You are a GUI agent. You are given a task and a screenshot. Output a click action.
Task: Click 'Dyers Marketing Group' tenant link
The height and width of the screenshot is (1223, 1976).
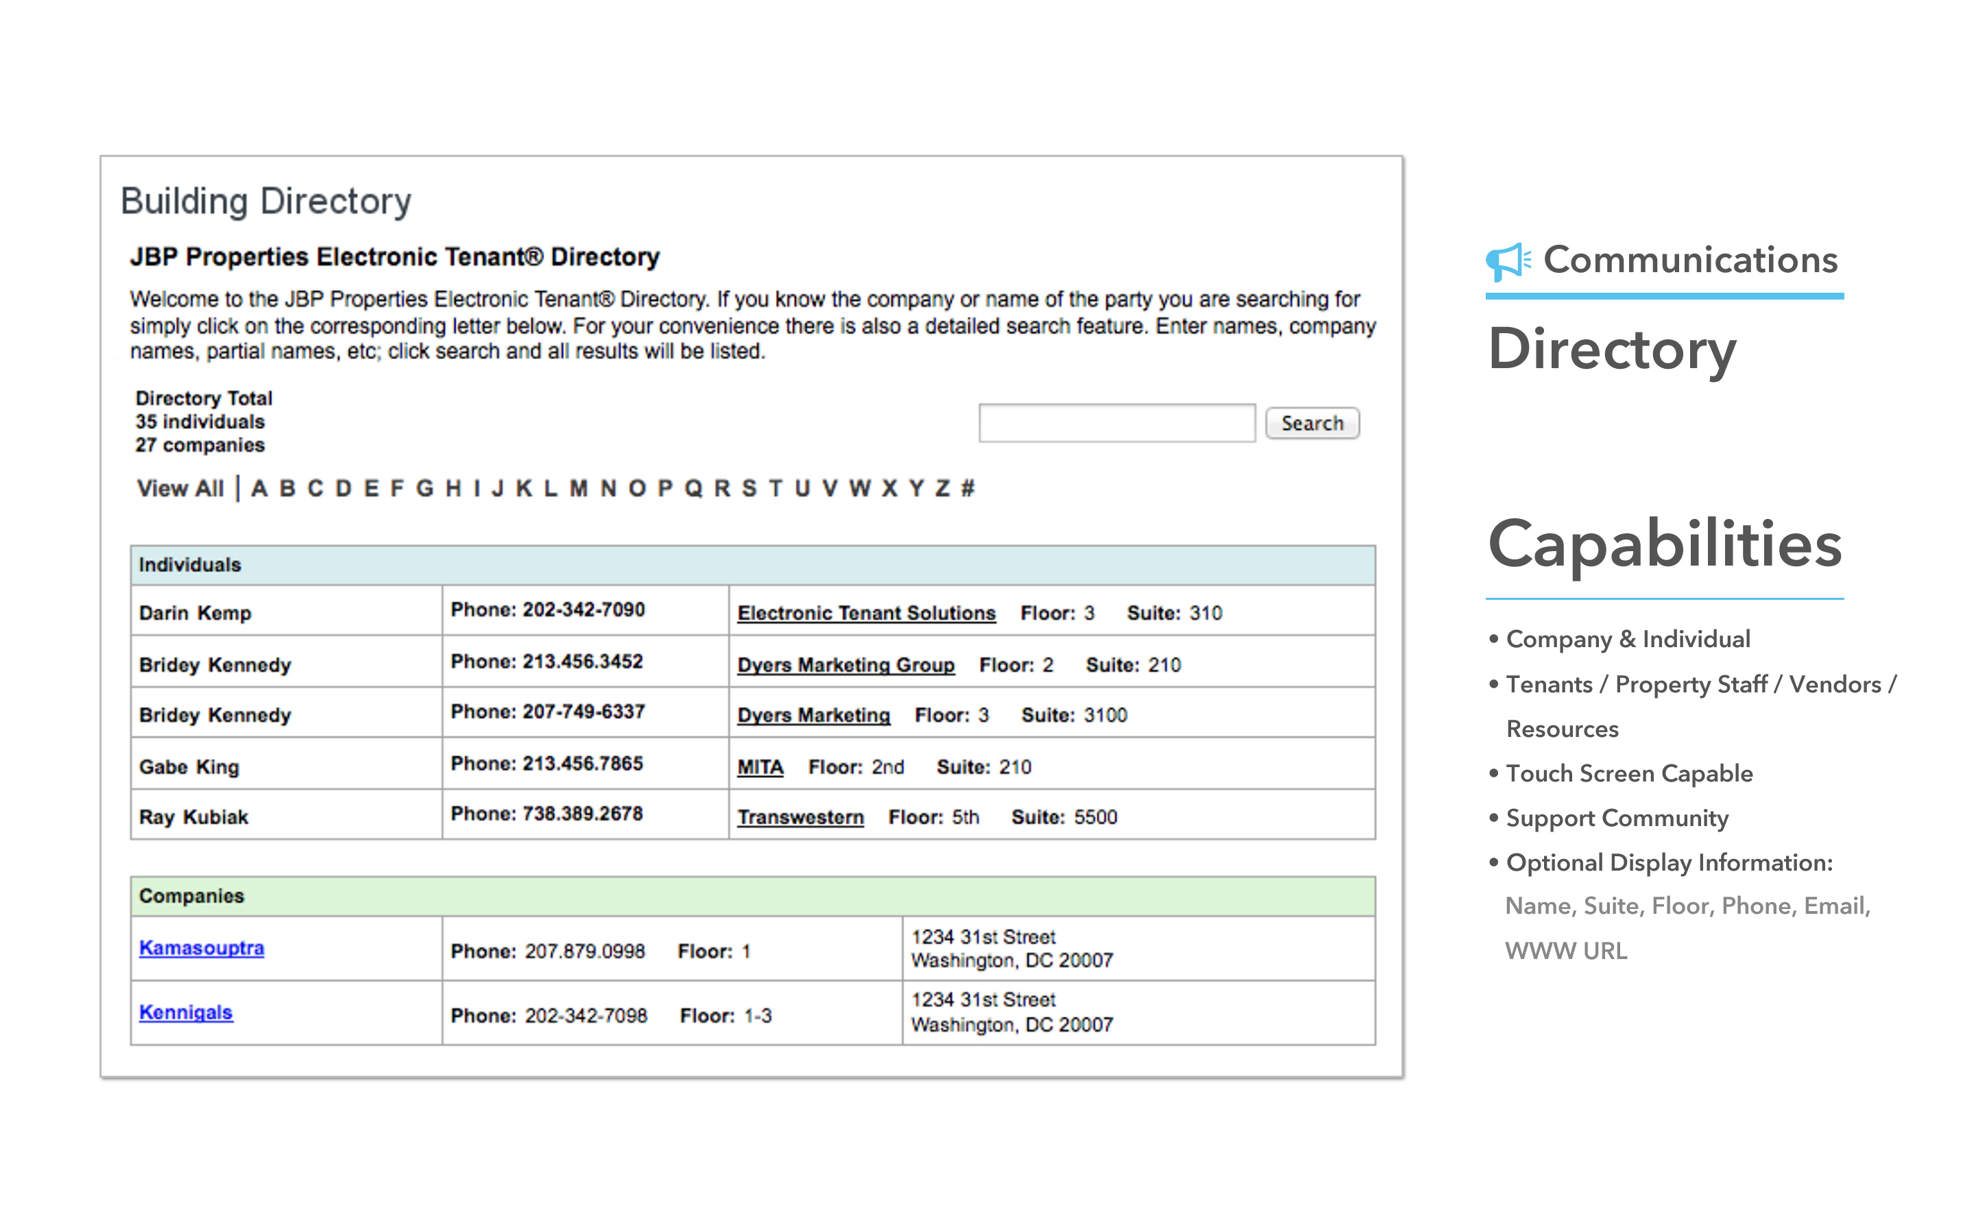[x=861, y=662]
